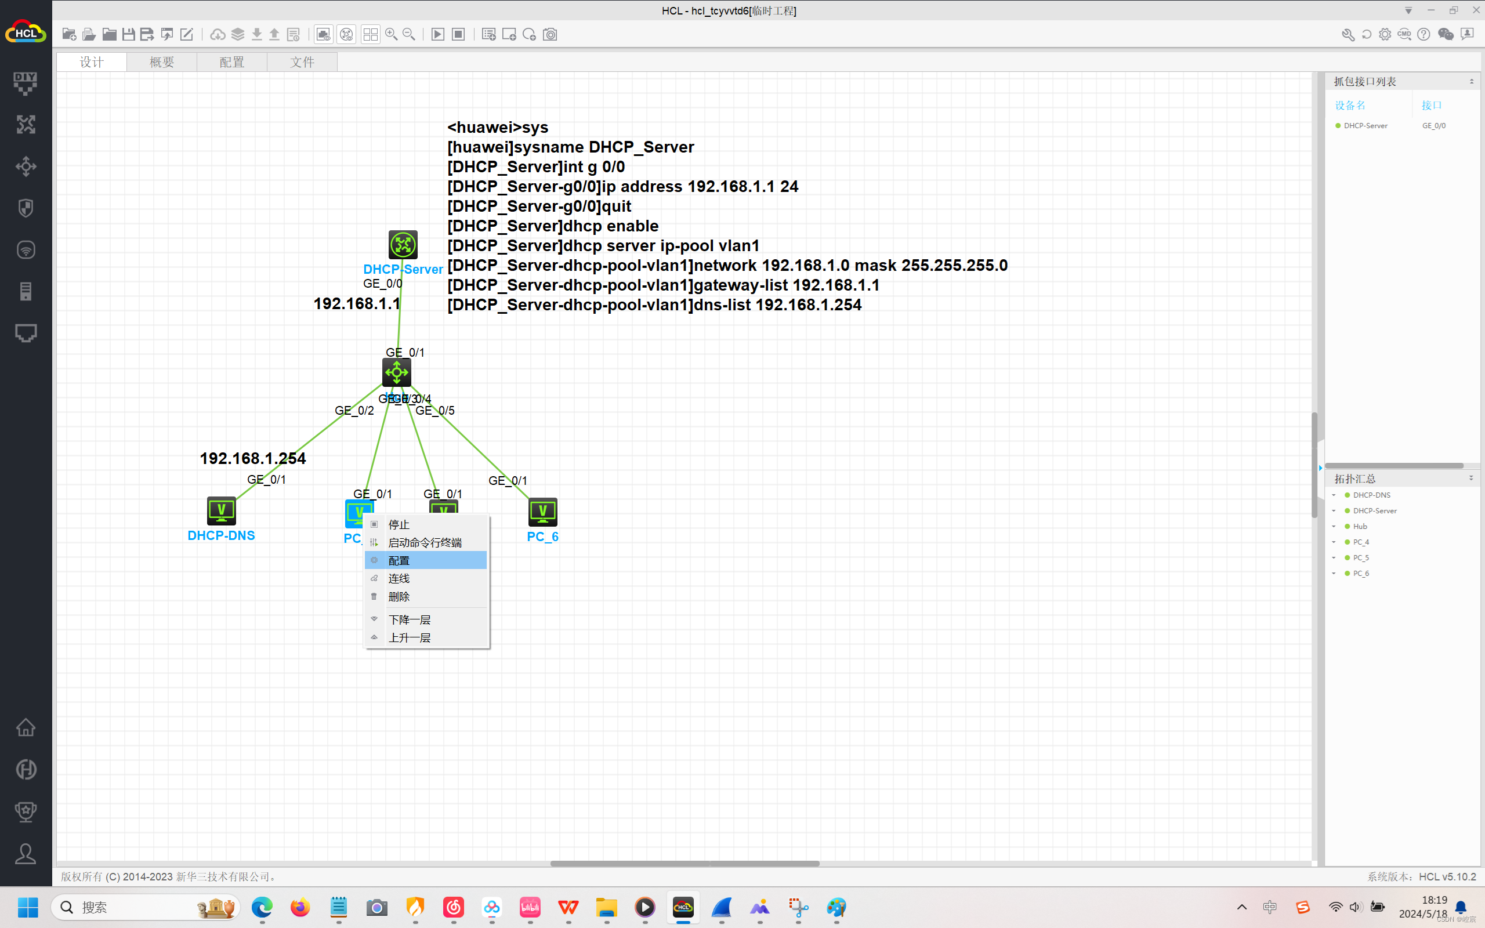
Task: Toggle the device name display button
Action: (x=347, y=34)
